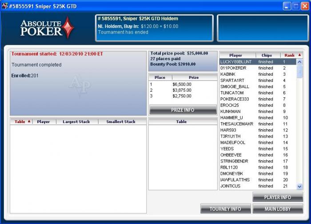Select player T3R1U1TH

point(258,136)
